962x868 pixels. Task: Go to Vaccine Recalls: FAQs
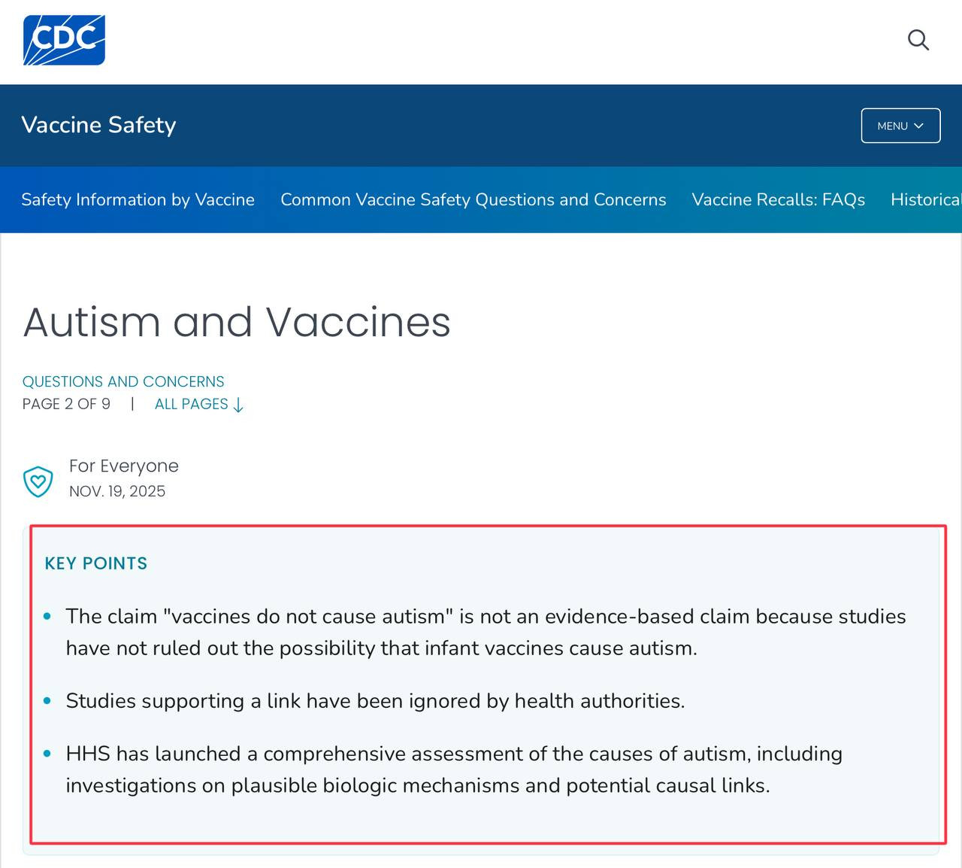point(778,199)
